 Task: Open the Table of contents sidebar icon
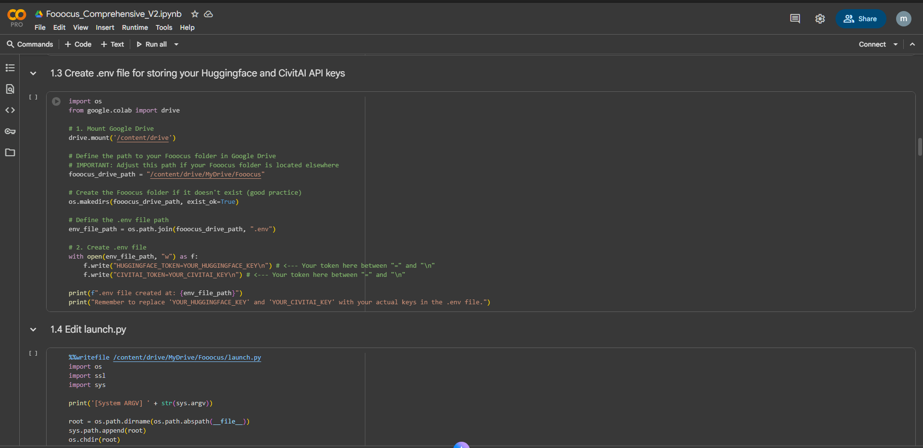(x=10, y=68)
